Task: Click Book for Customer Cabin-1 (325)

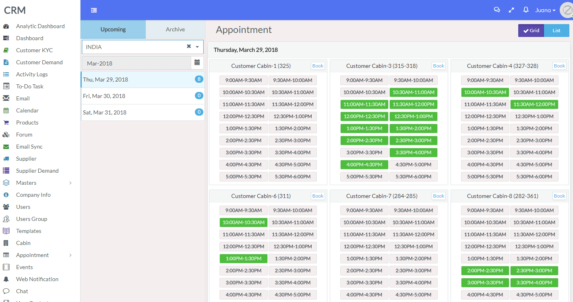Action: (x=318, y=66)
